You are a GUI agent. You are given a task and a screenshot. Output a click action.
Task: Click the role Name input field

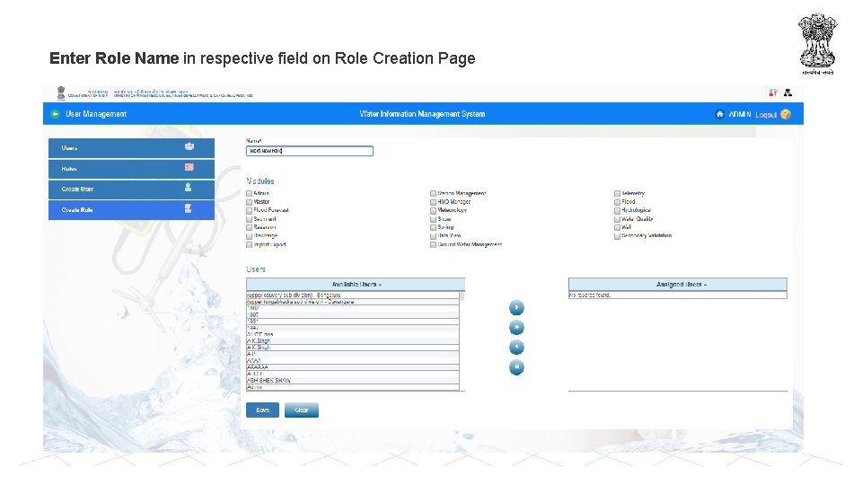tap(310, 151)
